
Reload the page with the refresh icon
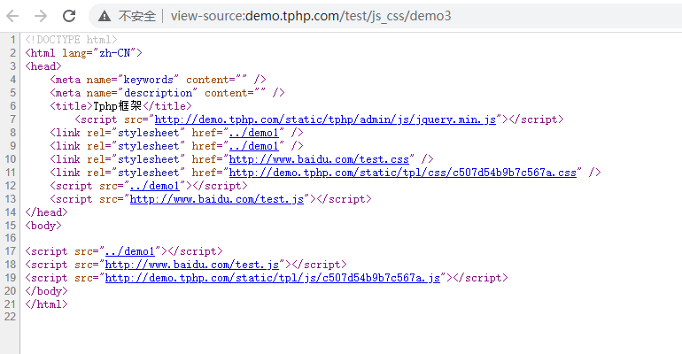click(x=69, y=16)
